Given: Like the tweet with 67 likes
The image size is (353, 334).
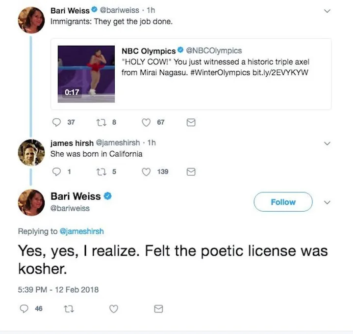Looking at the screenshot, I should coord(146,123).
